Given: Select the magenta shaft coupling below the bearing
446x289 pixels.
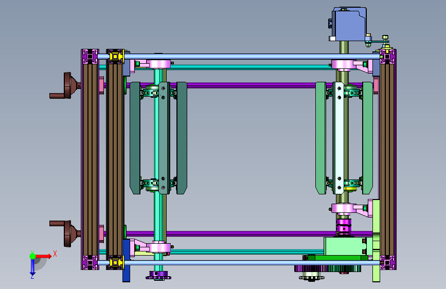Looking at the screenshot, I should click(344, 226).
